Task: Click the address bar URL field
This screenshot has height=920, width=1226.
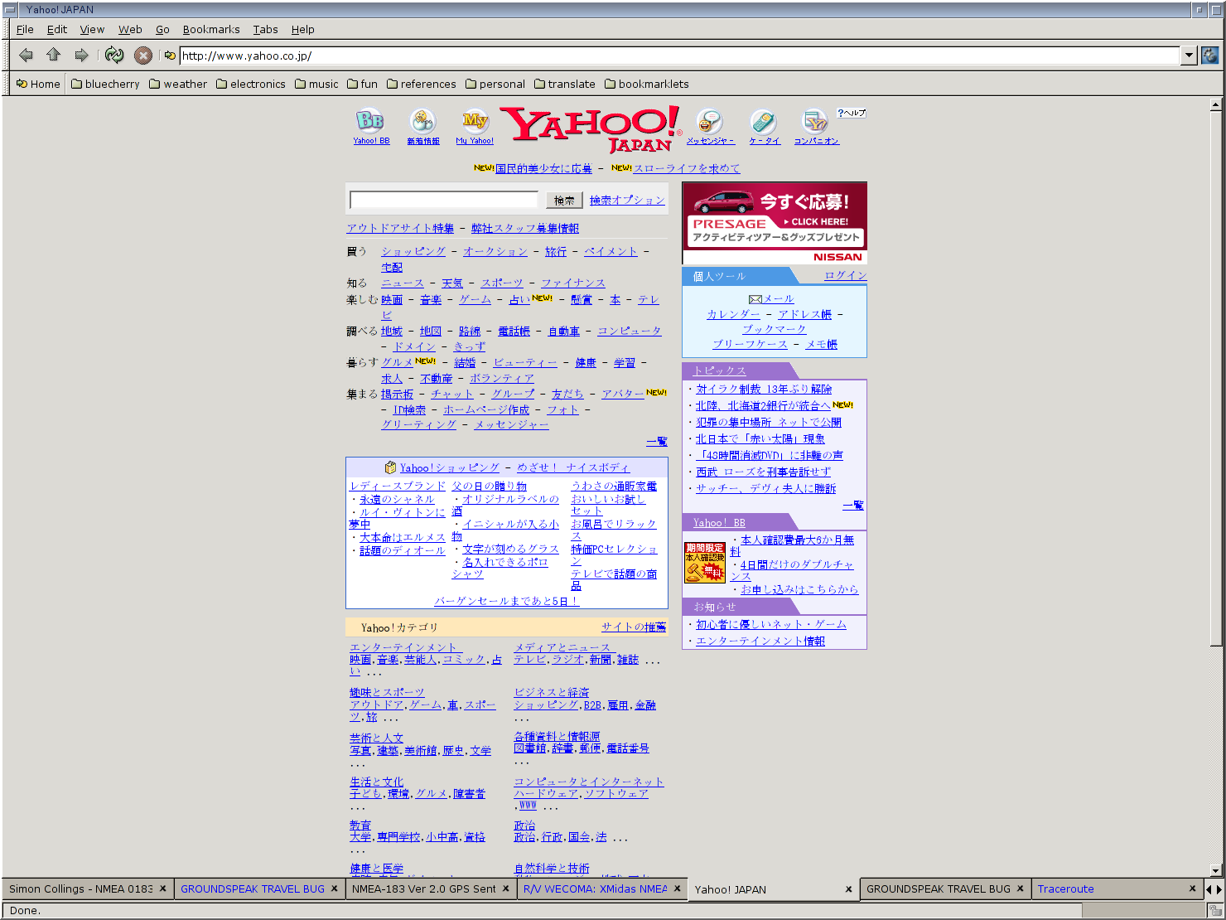Action: (681, 56)
